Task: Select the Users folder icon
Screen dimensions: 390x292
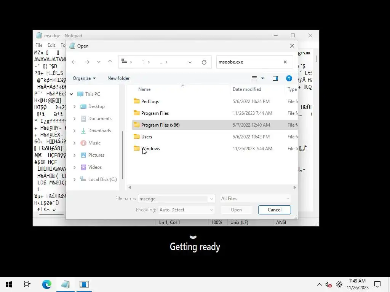Action: 137,136
